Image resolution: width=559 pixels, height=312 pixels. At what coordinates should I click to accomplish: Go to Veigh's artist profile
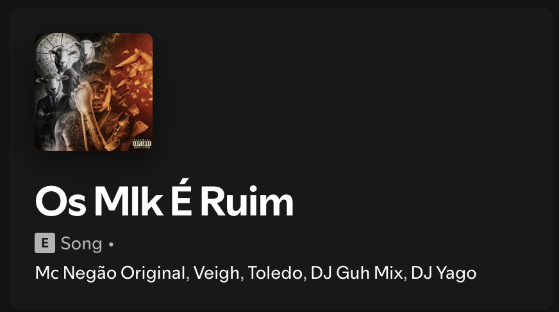(217, 273)
